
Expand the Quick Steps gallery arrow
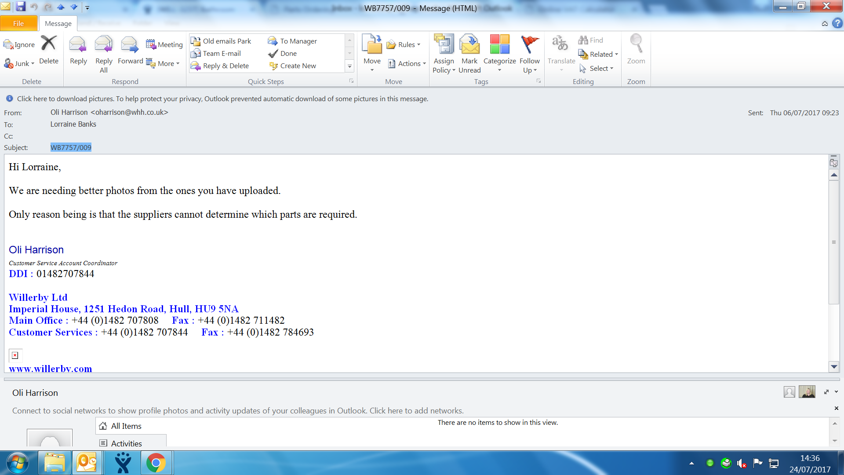point(349,66)
